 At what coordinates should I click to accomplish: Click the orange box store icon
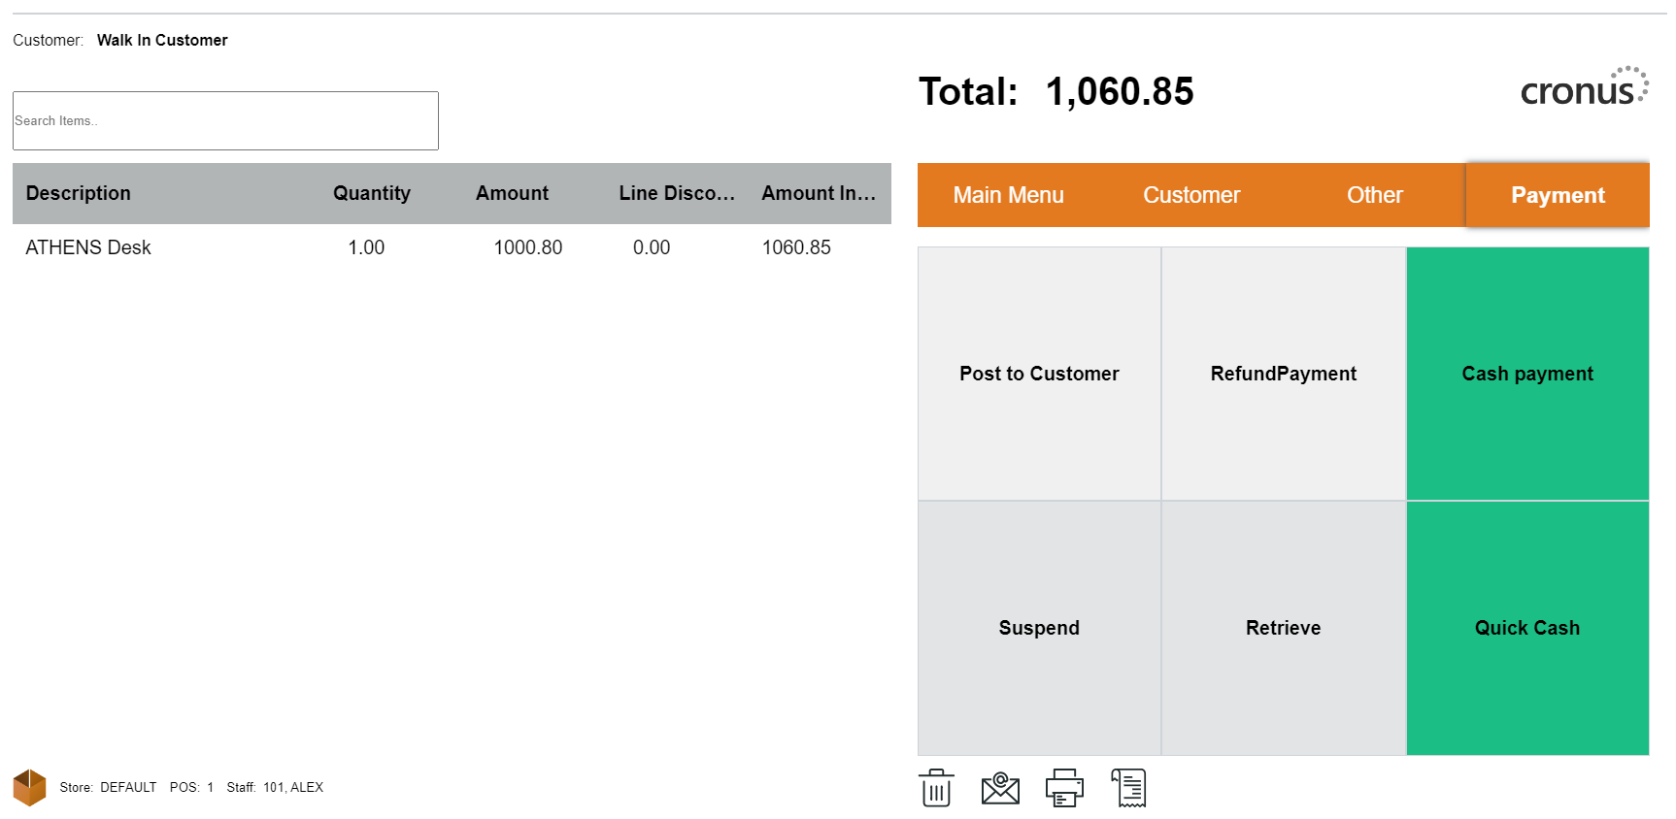tap(29, 787)
